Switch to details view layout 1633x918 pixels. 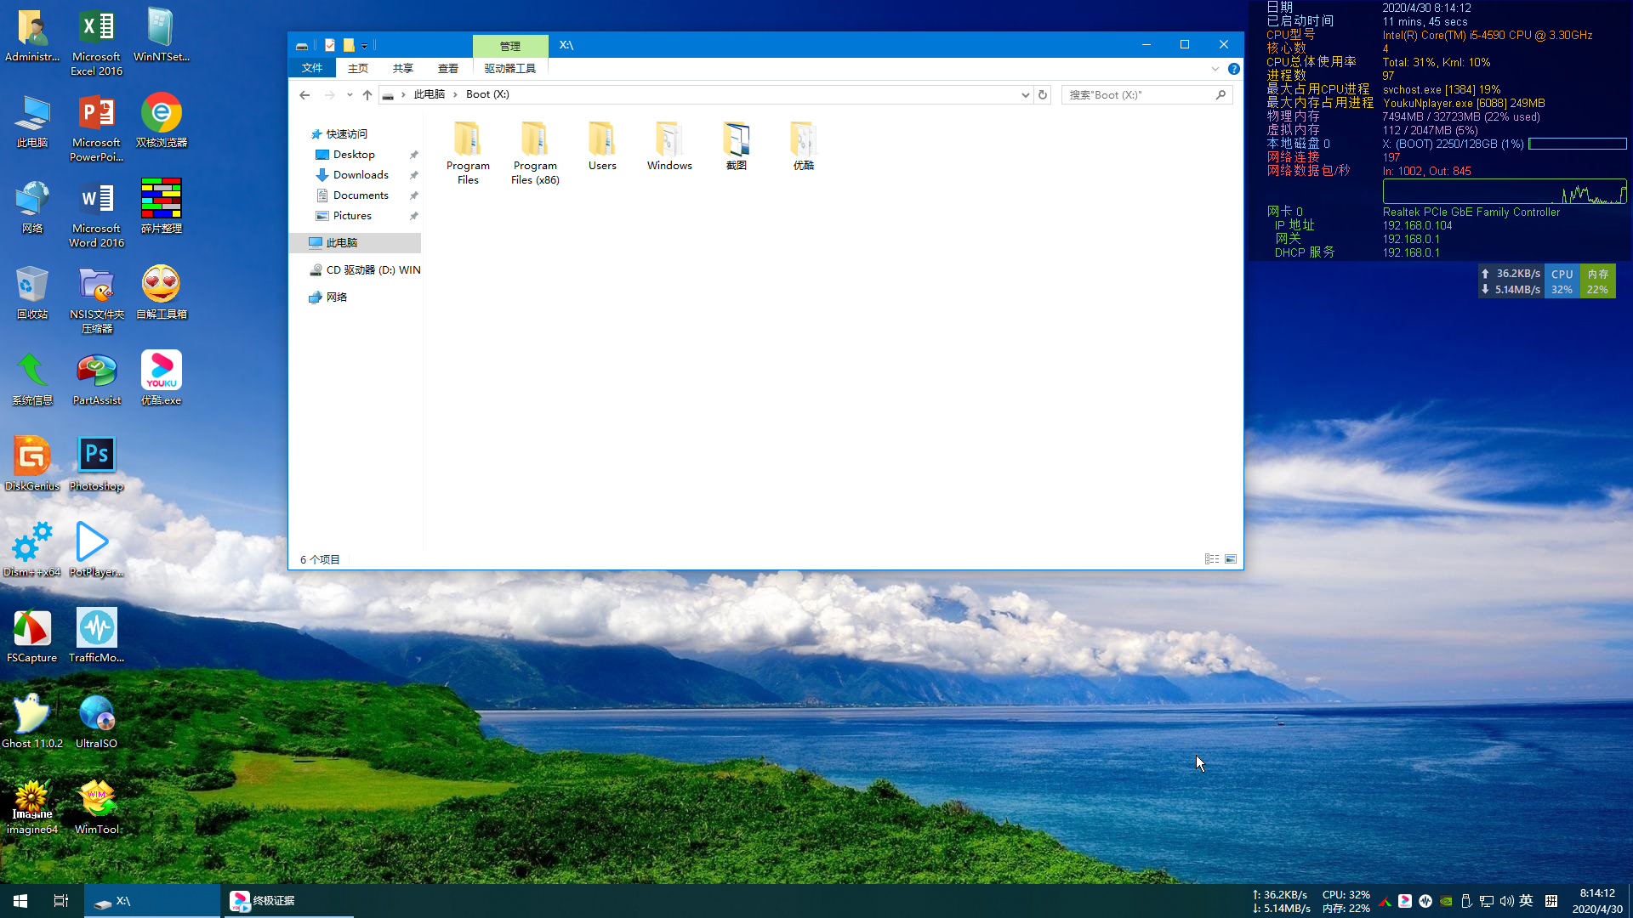[1212, 558]
